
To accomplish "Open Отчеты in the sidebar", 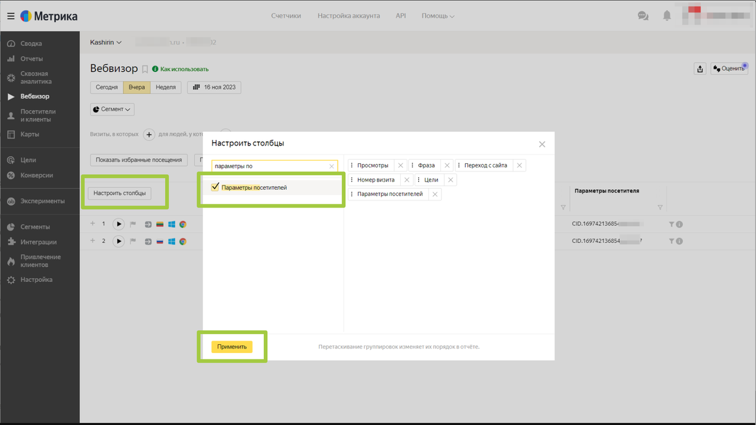I will [x=31, y=59].
